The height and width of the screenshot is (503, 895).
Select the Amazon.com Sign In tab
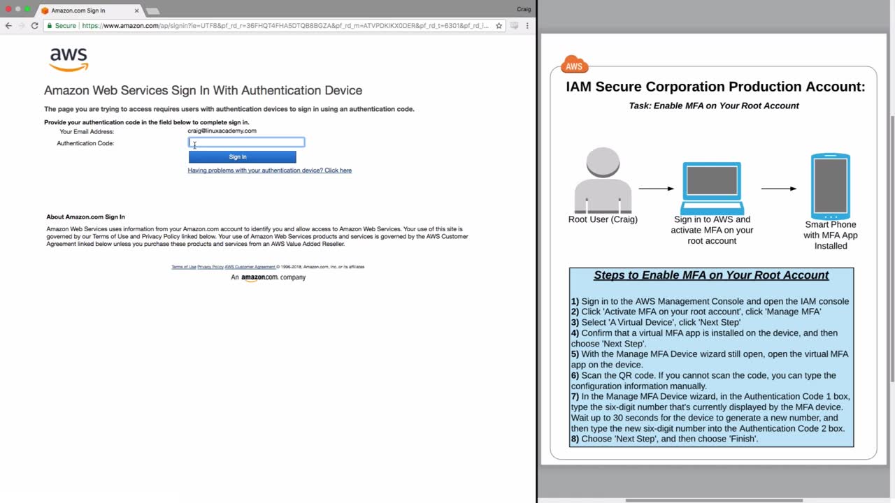coord(89,10)
